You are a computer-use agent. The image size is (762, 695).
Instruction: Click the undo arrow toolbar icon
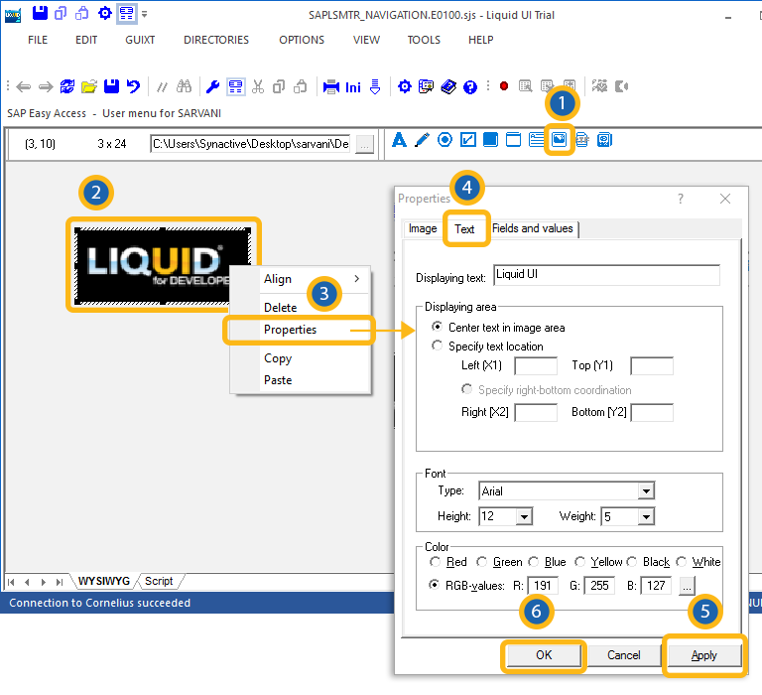click(133, 86)
